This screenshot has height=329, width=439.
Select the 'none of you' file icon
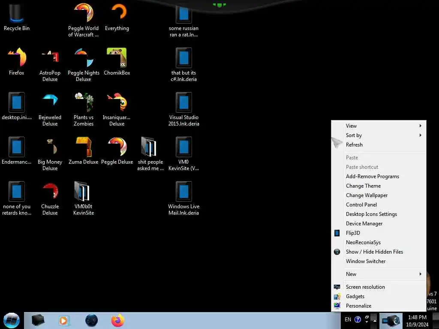click(x=16, y=198)
